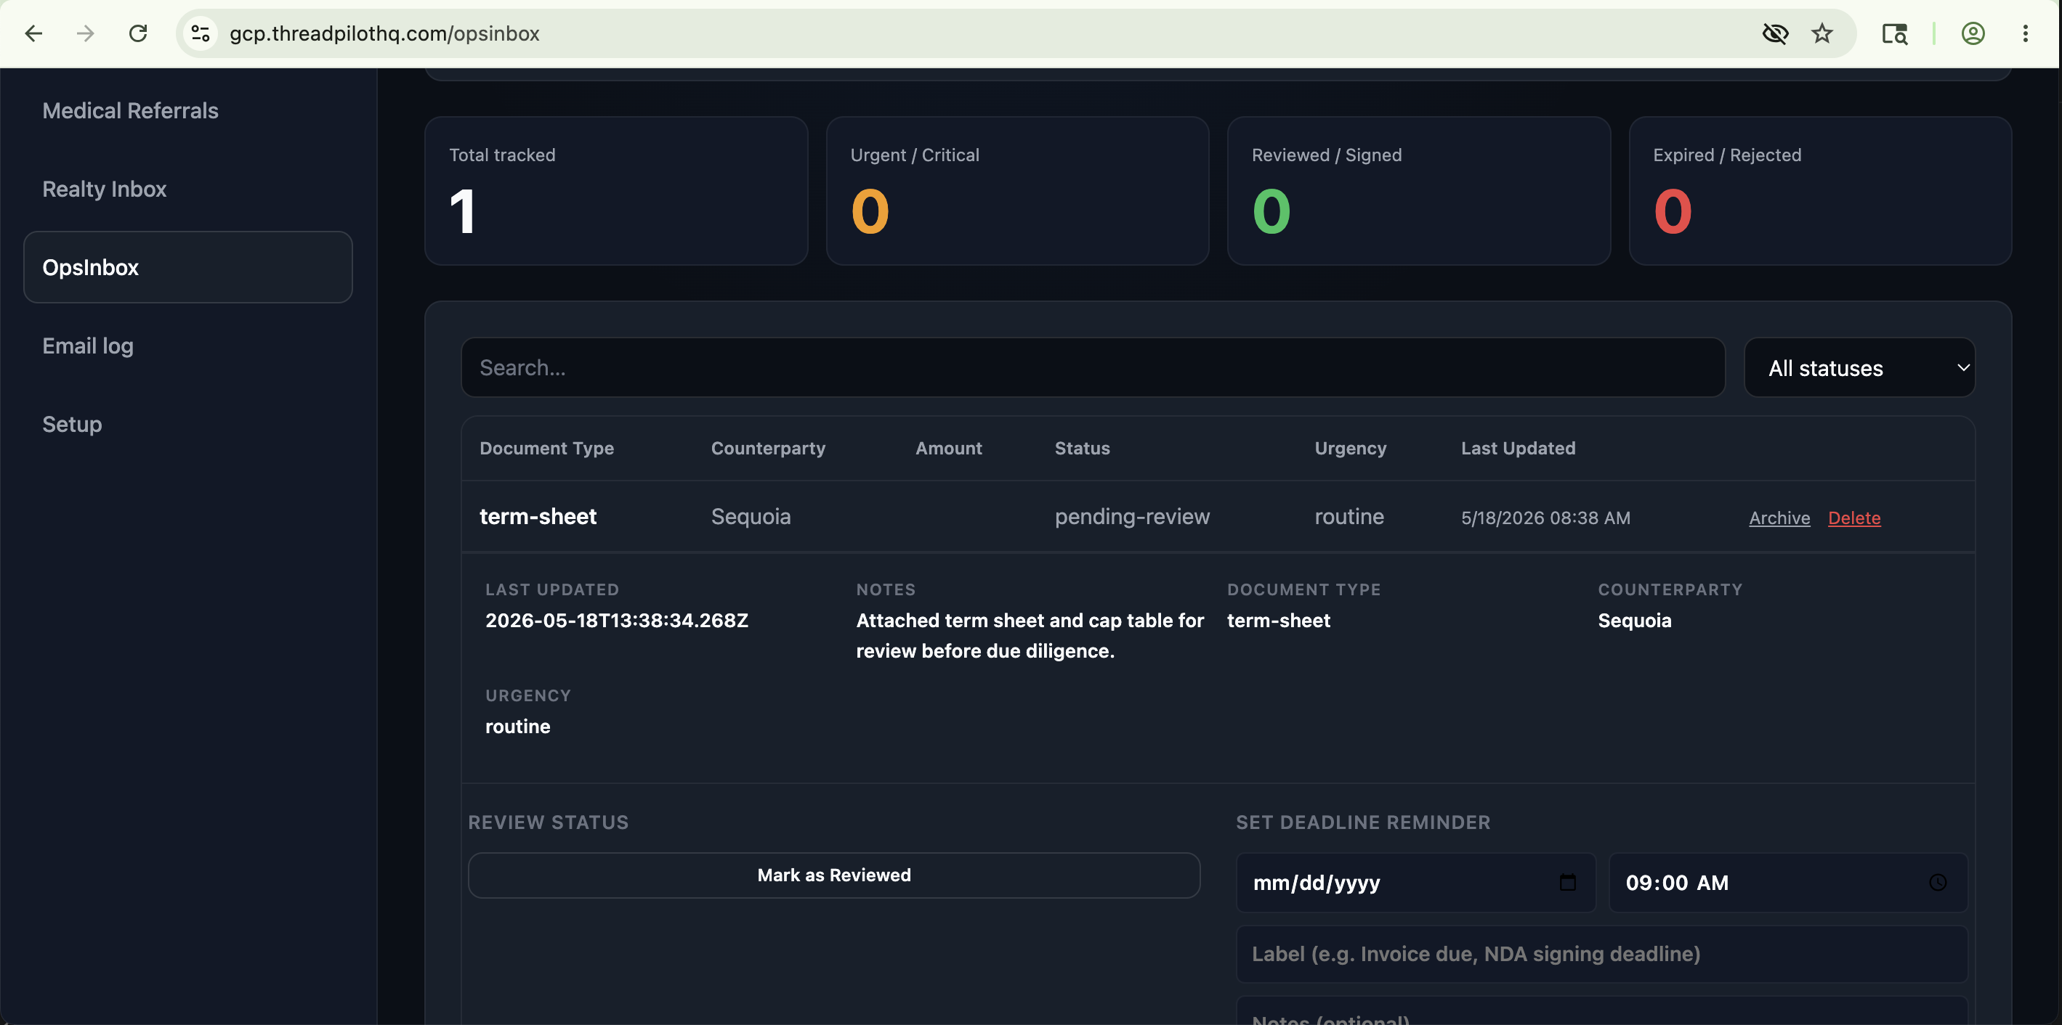Viewport: 2062px width, 1025px height.
Task: Click Sequoia in the table row
Action: tap(750, 517)
